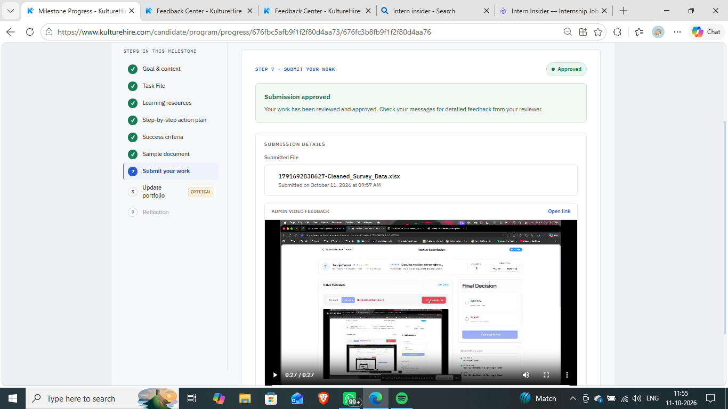Click the taskbar search box
728x409 pixels.
pos(102,398)
